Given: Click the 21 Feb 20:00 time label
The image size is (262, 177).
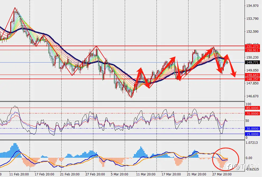Looking at the screenshot, I should [70, 174].
